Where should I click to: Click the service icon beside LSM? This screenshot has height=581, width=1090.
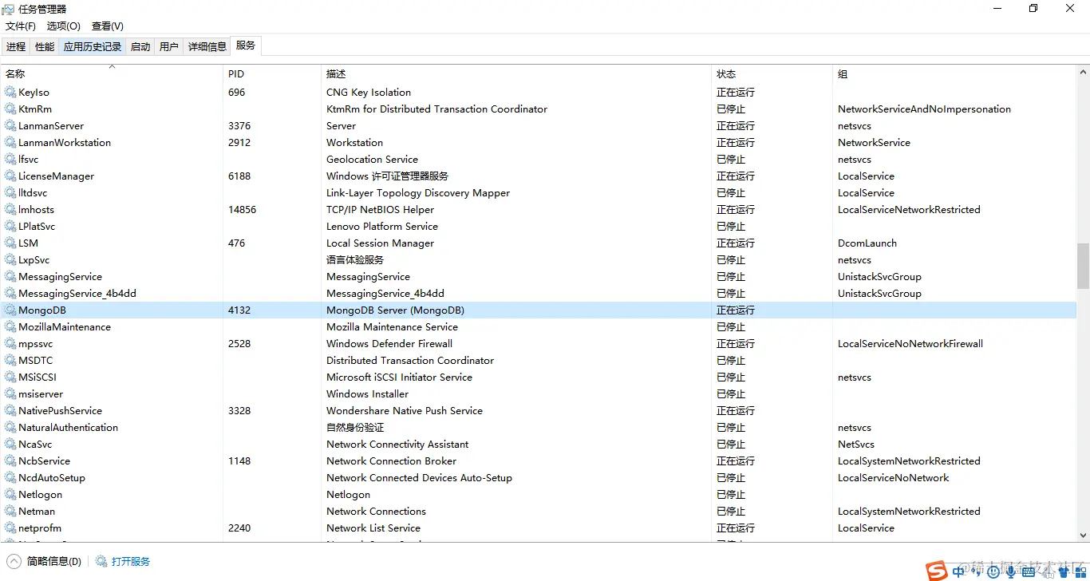[x=10, y=243]
